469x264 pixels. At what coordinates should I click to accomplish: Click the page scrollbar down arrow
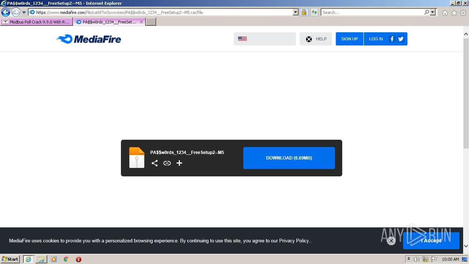[x=466, y=246]
